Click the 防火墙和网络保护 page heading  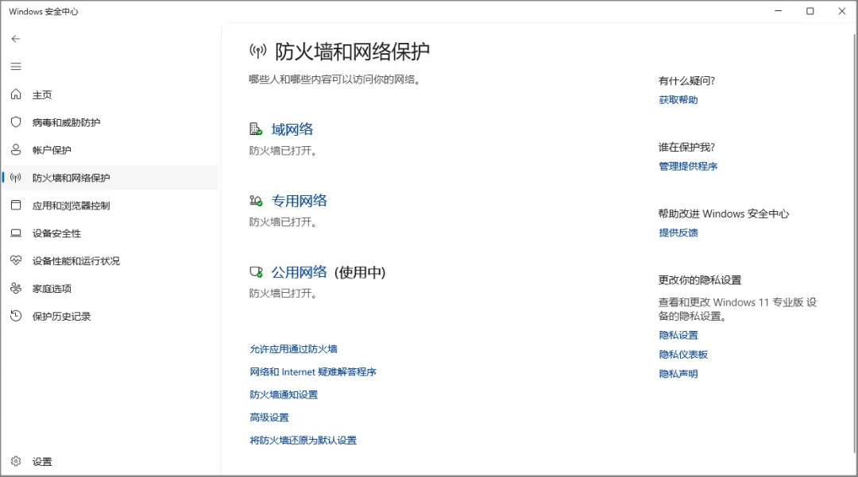click(x=353, y=52)
